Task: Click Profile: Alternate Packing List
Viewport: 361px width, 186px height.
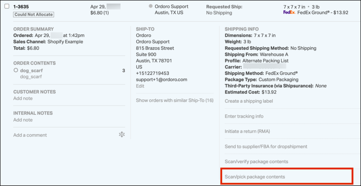Action: pos(257,61)
